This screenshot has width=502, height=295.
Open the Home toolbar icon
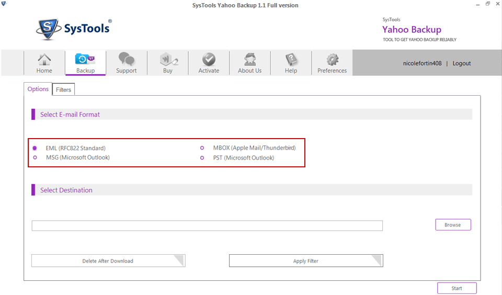(x=44, y=63)
